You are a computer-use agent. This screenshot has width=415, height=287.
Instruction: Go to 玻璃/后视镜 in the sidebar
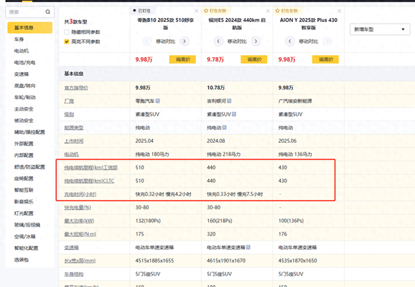click(27, 225)
